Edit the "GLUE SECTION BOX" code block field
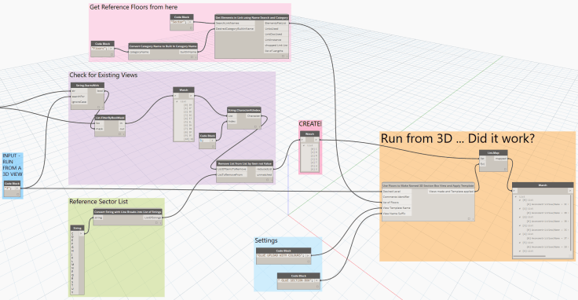Screen dimensions: 578x300 point(296,280)
